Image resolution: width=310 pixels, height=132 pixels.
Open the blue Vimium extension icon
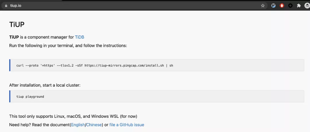(274, 6)
